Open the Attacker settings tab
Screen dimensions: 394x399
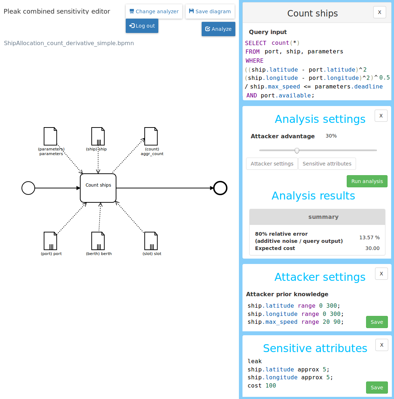pyautogui.click(x=272, y=164)
